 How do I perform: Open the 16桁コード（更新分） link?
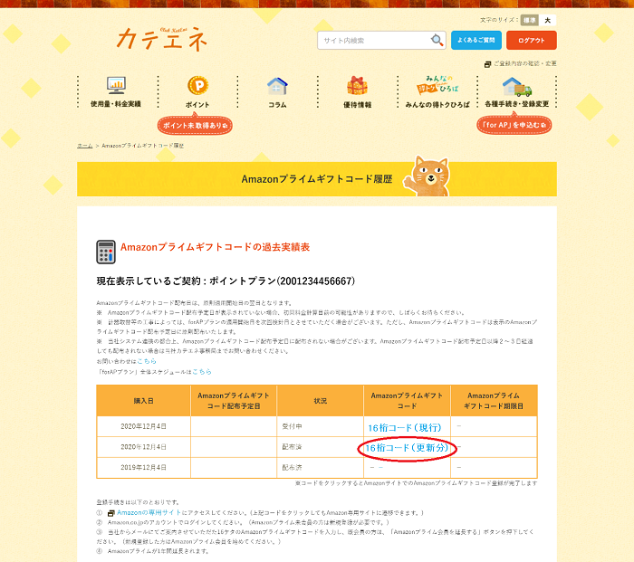pyautogui.click(x=407, y=448)
